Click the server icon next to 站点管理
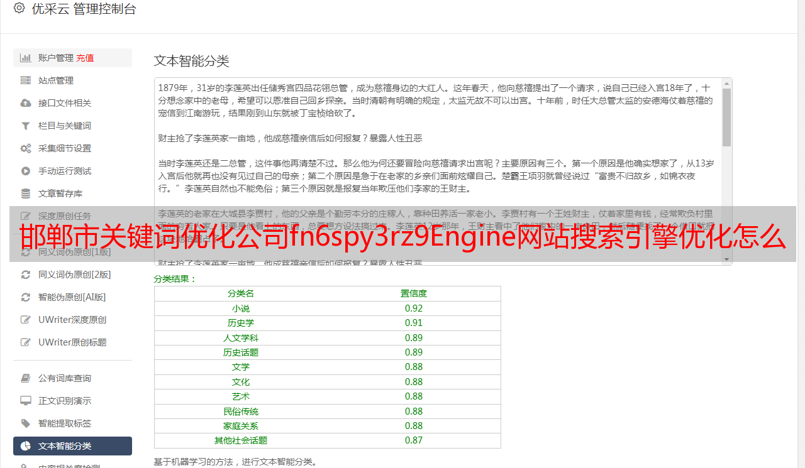The width and height of the screenshot is (805, 468). pos(26,80)
